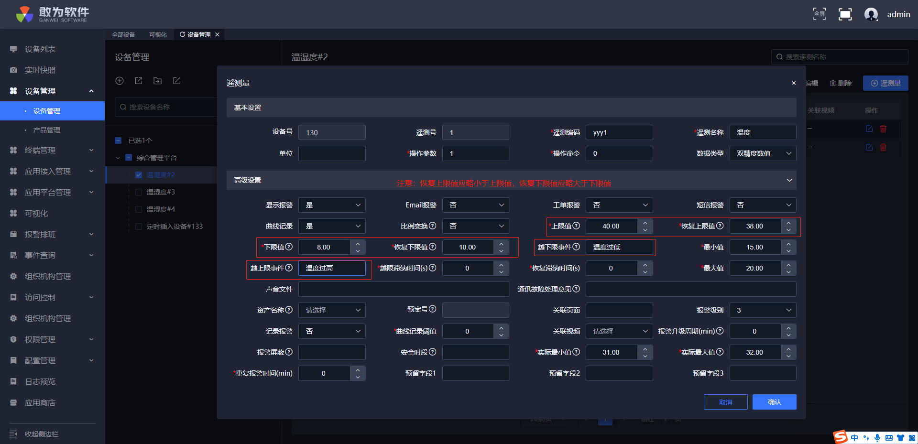Image resolution: width=918 pixels, height=444 pixels.
Task: Click the 遥测名称 input field
Action: (x=763, y=132)
